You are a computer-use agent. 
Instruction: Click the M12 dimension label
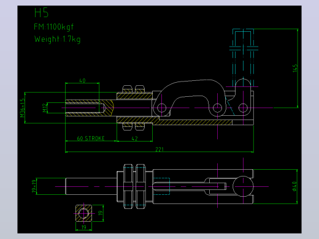45,108
